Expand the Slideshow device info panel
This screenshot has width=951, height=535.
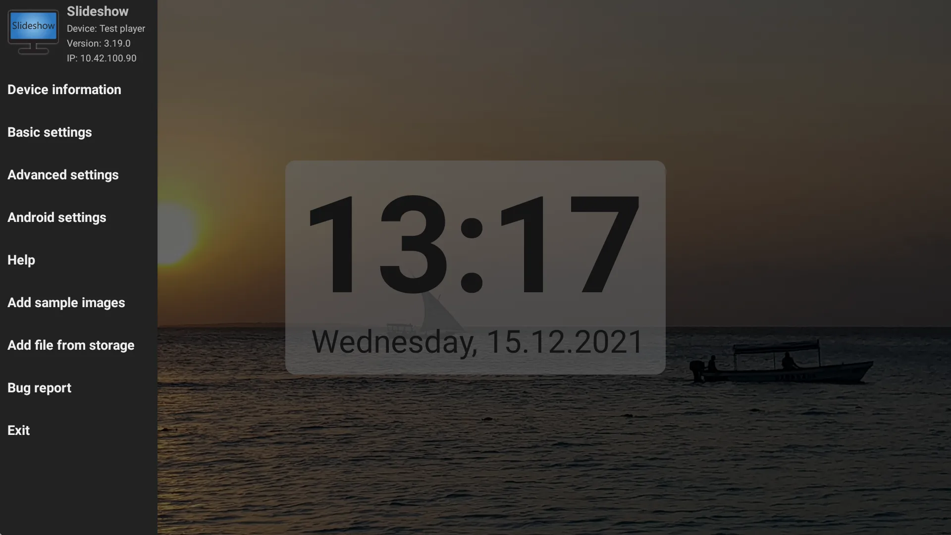(x=78, y=33)
